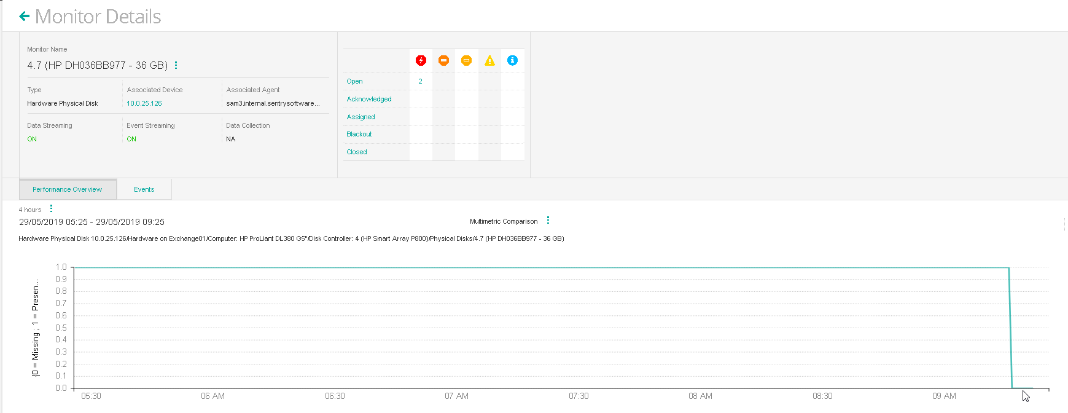
Task: Open associated device 10.0.25.126 link
Action: (144, 103)
